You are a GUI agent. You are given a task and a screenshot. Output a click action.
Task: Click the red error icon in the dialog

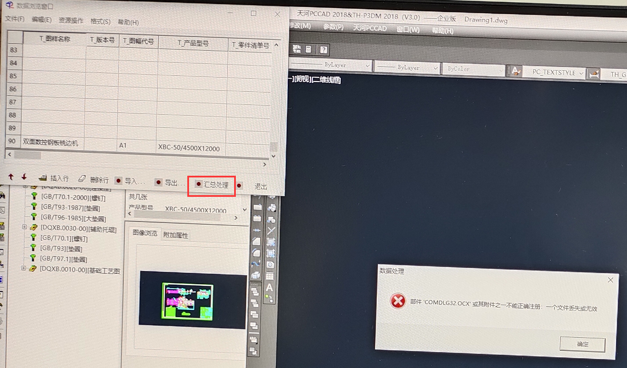(x=397, y=301)
